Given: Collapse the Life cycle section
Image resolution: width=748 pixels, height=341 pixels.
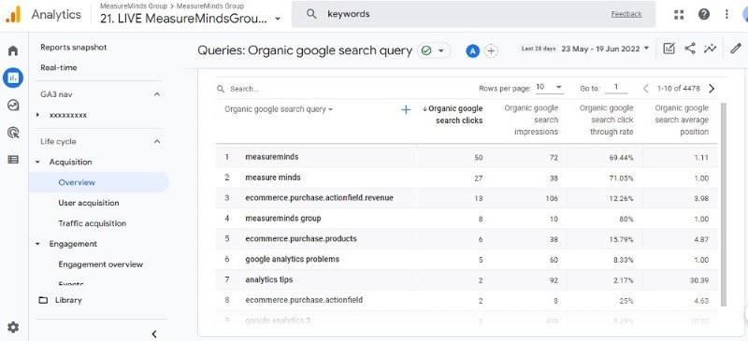Looking at the screenshot, I should coord(157,142).
